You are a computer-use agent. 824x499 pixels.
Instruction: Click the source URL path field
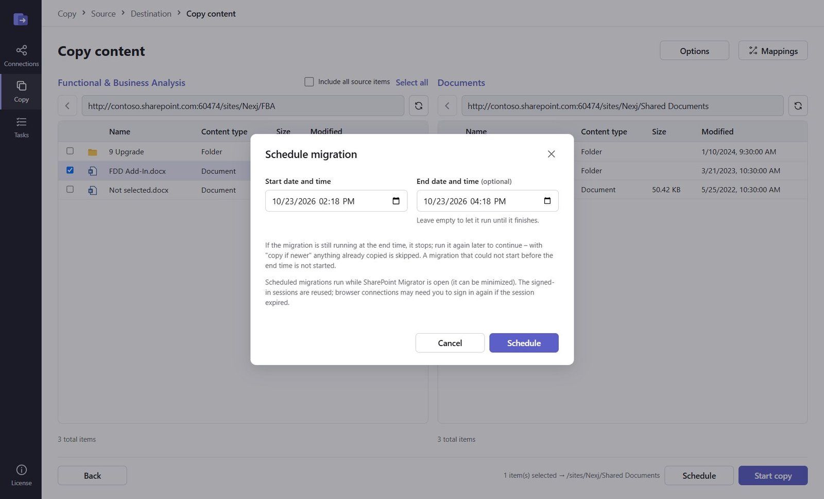click(x=243, y=106)
